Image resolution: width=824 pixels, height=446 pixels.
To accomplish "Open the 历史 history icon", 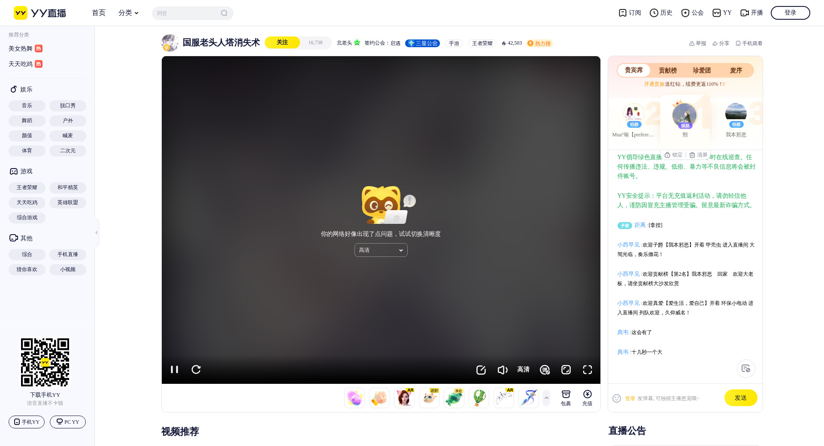I will click(661, 13).
